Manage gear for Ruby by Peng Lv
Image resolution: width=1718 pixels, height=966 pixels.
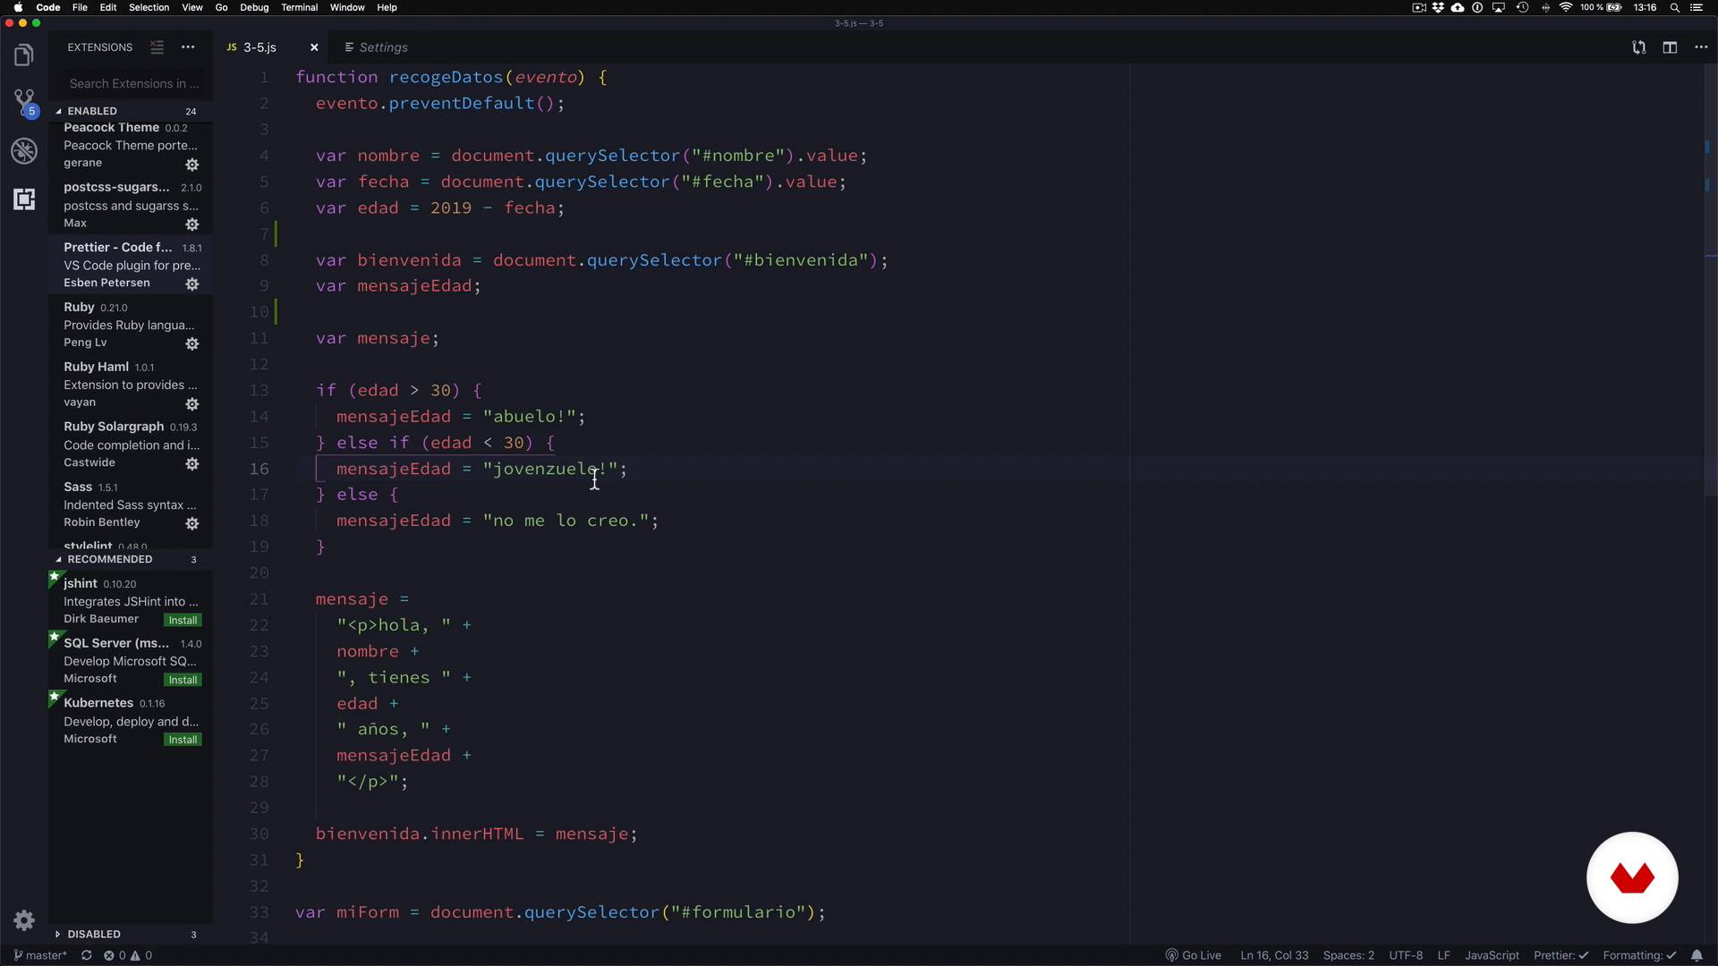(x=191, y=344)
